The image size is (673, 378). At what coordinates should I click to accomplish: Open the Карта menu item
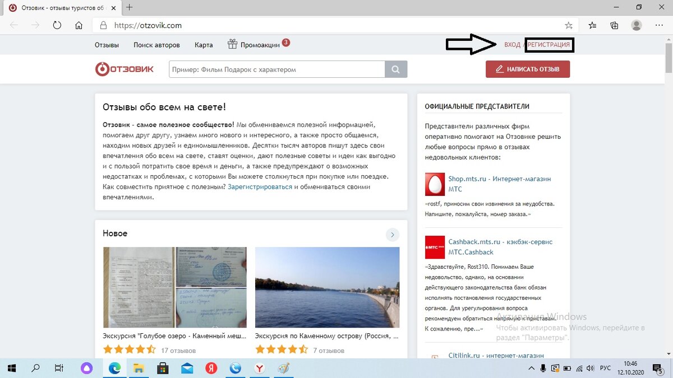tap(204, 45)
